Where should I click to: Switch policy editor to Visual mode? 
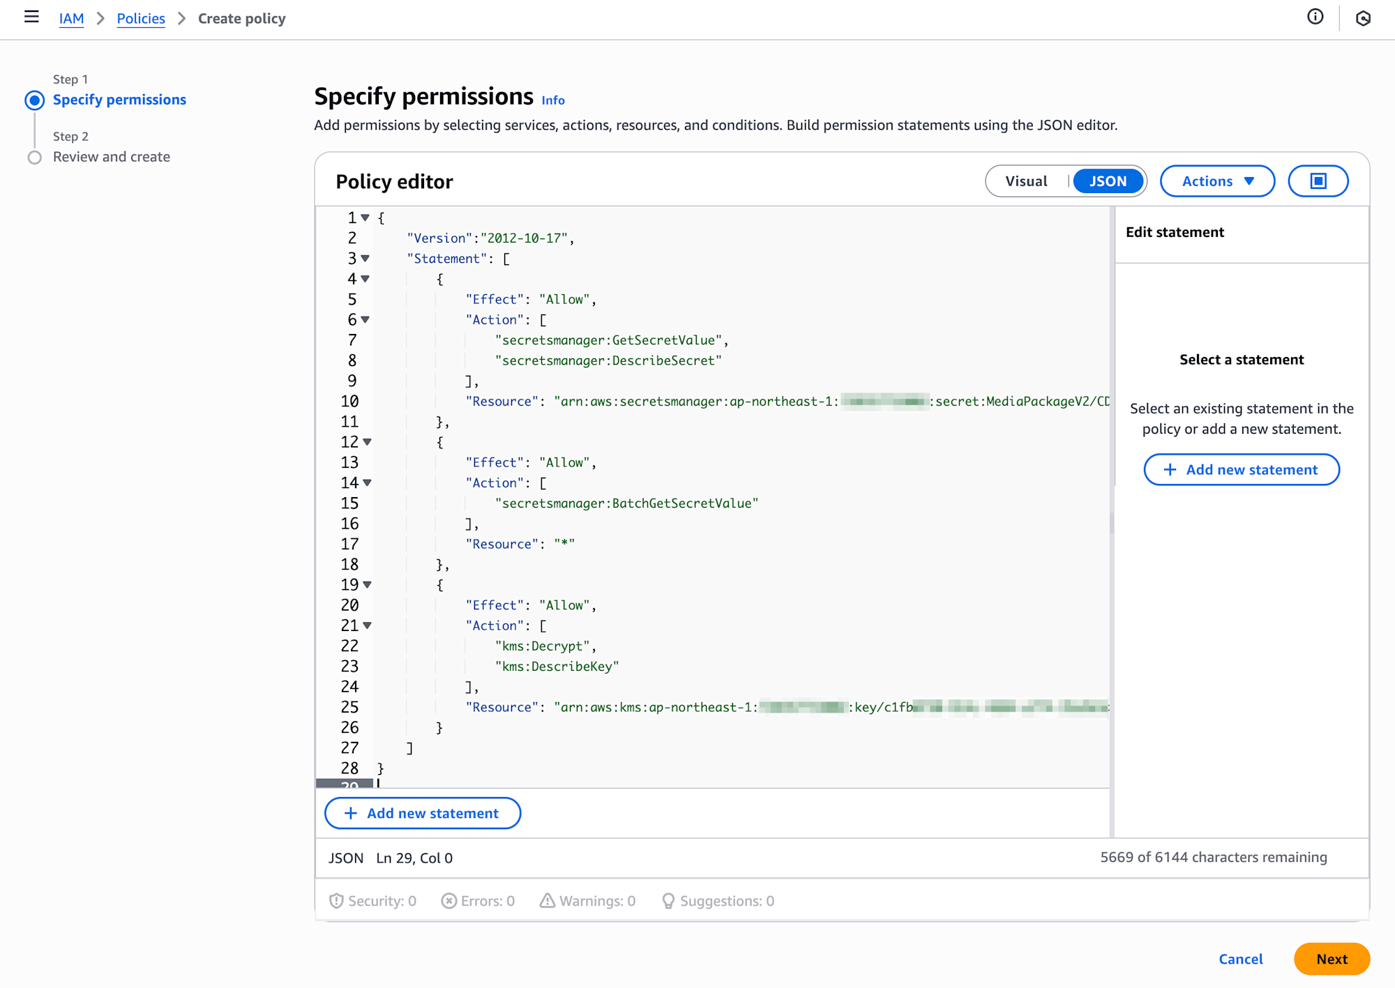pos(1026,181)
